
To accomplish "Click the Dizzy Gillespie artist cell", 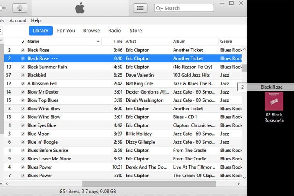I will tap(140, 142).
